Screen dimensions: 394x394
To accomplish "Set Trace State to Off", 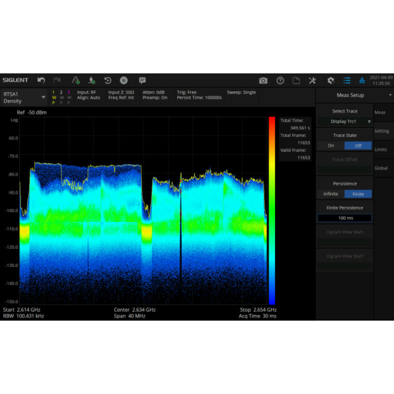I will [358, 146].
